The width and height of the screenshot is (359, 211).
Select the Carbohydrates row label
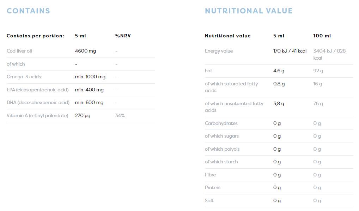coord(221,123)
